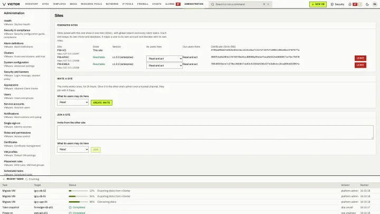The height and width of the screenshot is (214, 380).
Task: Open the Sites menu item
Action: click(x=45, y=4)
